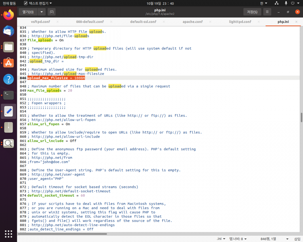Open the Help question-mark dock icon

pyautogui.click(x=9, y=79)
